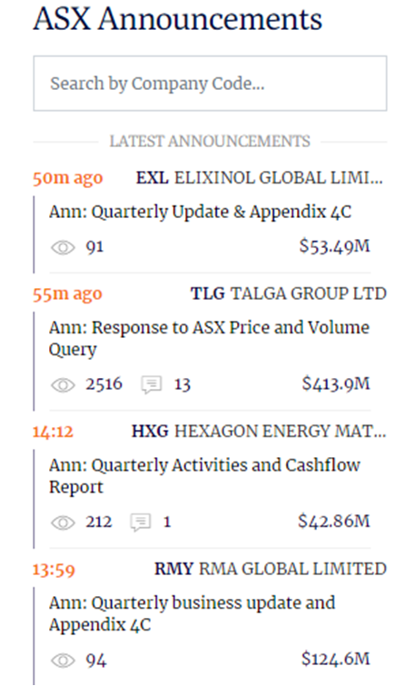Open Quarterly Update & Appendix 4C announcement
The width and height of the screenshot is (395, 696).
point(200,213)
